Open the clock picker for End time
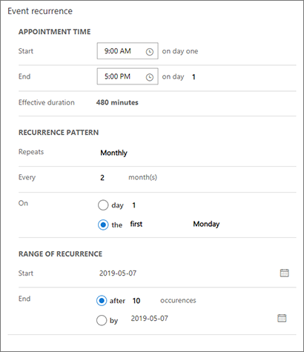The width and height of the screenshot is (304, 352). click(150, 77)
